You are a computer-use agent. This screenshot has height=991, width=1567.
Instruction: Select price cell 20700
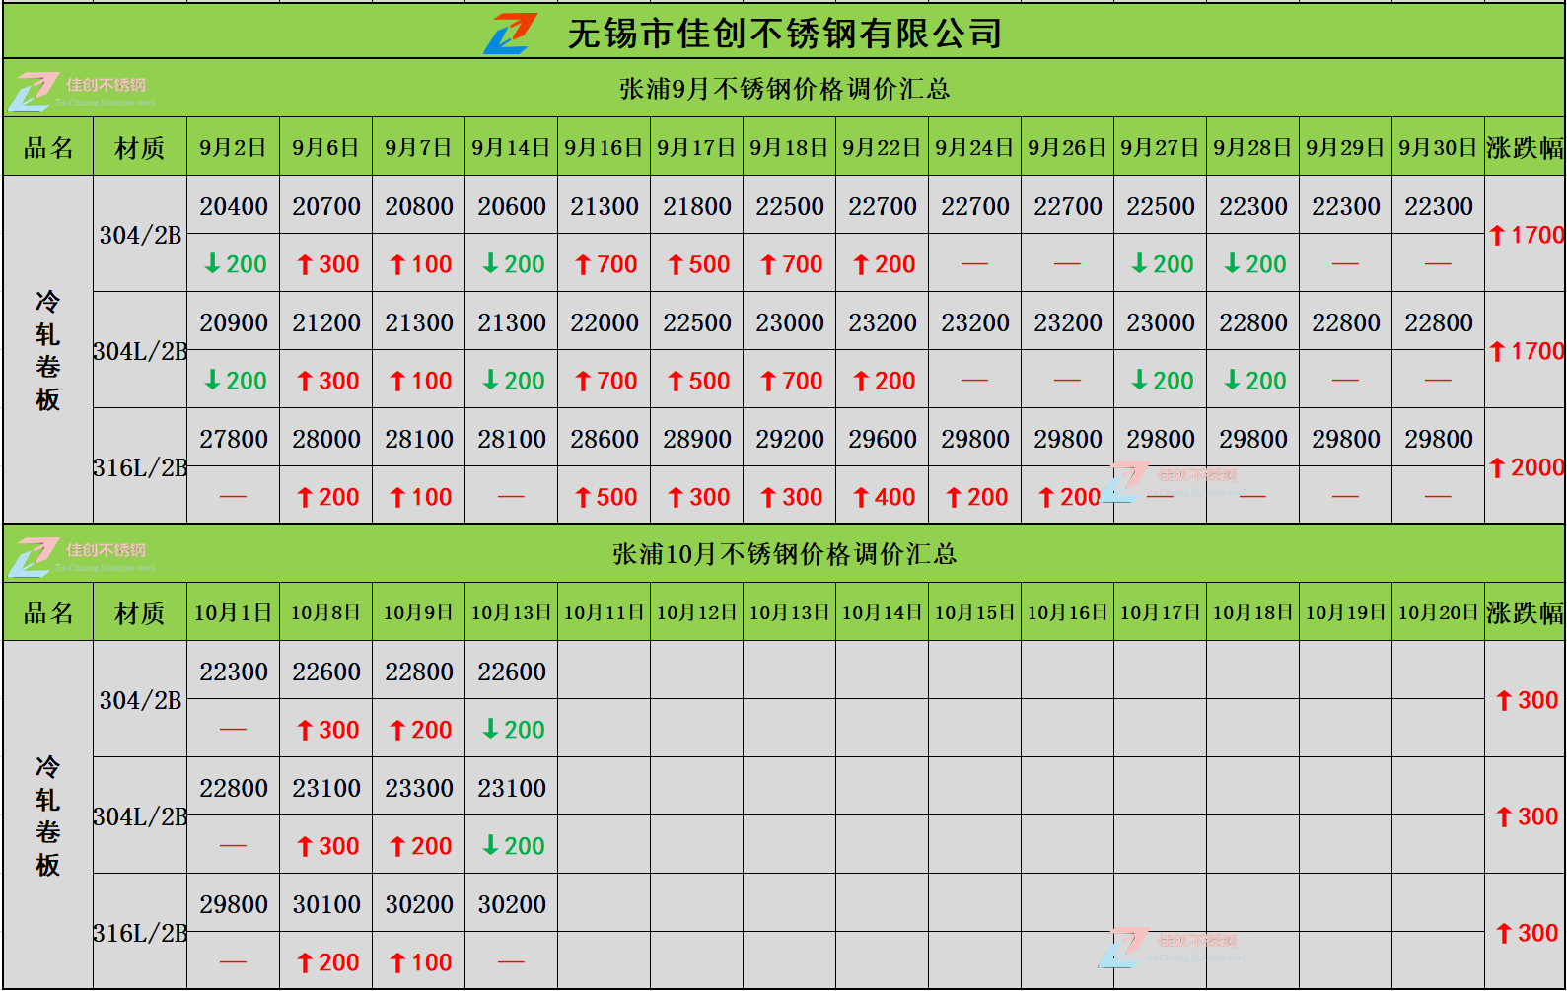pyautogui.click(x=326, y=206)
